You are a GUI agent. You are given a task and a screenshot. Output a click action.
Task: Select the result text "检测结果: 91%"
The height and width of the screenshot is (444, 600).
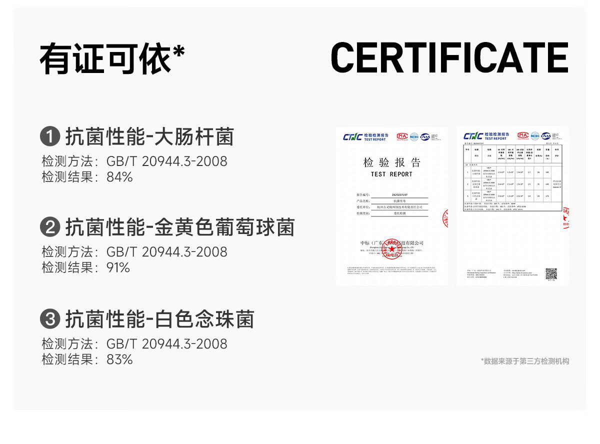click(x=85, y=267)
